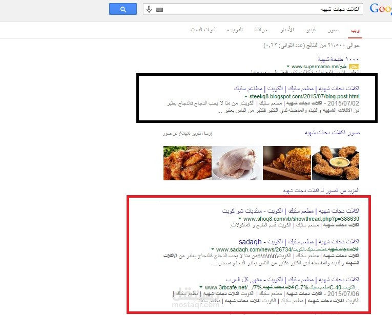
Task: Click fried chicken with dip sauce thumbnail
Action: click(336, 163)
